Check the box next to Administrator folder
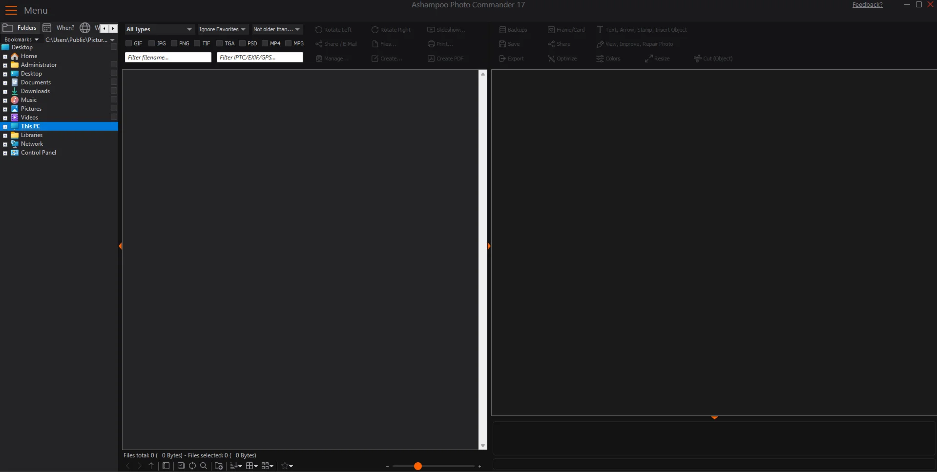 click(114, 64)
